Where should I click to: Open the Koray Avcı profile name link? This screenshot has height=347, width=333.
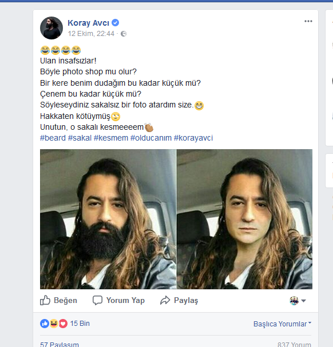click(x=89, y=23)
